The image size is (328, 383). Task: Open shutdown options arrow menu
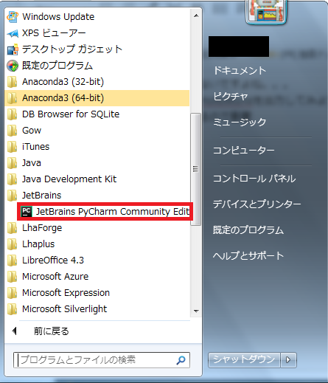(x=288, y=360)
